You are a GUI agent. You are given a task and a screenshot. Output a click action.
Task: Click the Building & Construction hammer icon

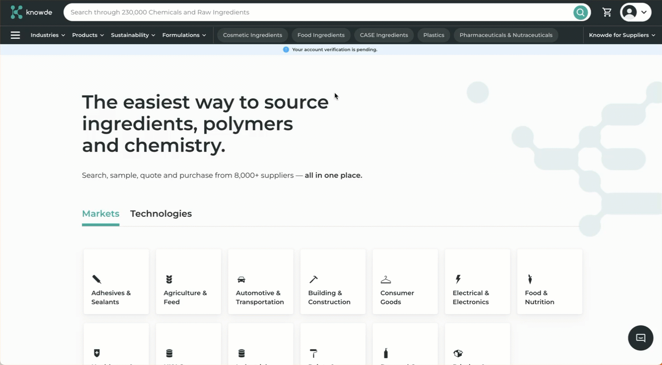click(x=313, y=279)
